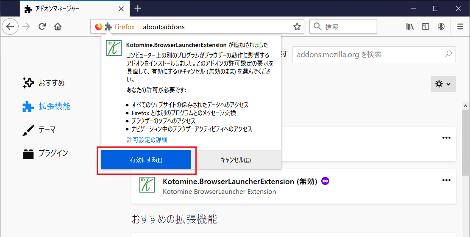Open the Firefox account icon
The image size is (470, 237).
(x=441, y=27)
